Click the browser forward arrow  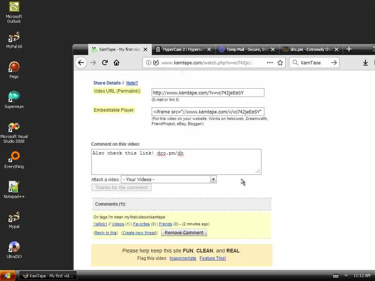point(93,63)
